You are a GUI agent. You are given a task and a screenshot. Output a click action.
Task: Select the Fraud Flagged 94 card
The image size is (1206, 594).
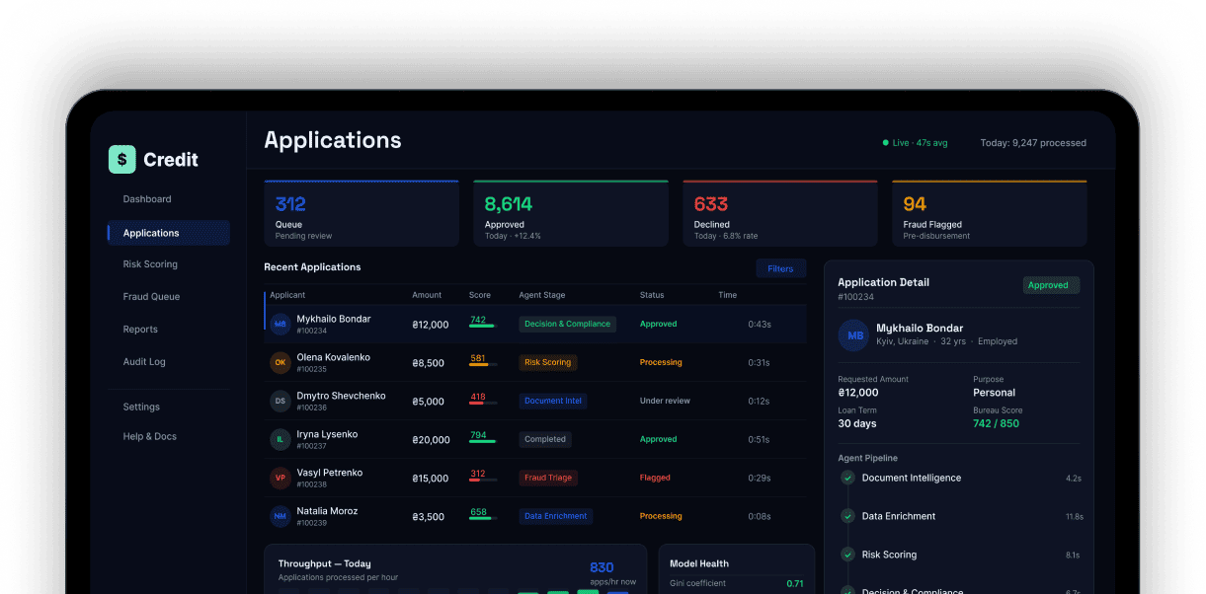click(x=989, y=213)
